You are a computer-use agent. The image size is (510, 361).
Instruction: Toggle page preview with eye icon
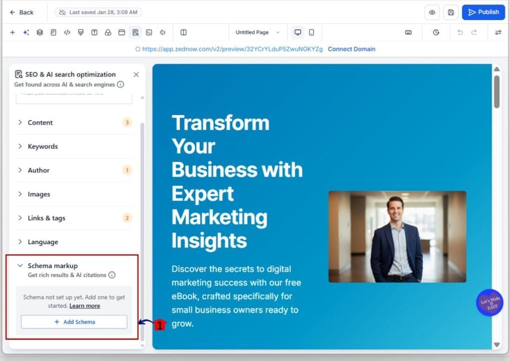tap(432, 12)
